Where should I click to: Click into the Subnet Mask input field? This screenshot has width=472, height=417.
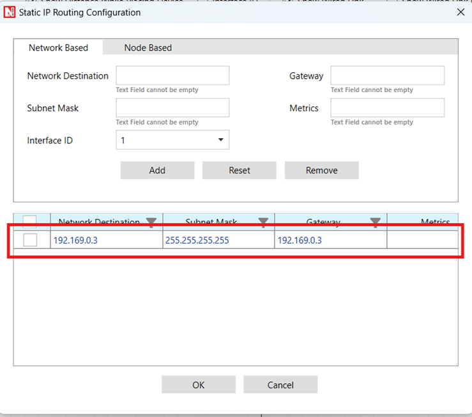click(172, 107)
